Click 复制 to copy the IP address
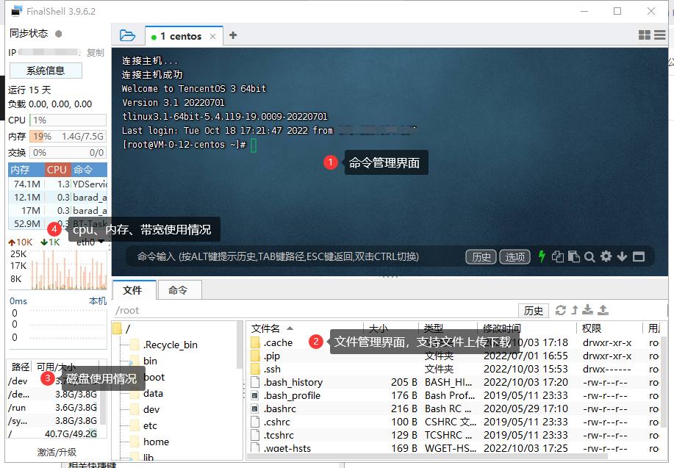Screen dimensions: 674x468 (x=96, y=53)
